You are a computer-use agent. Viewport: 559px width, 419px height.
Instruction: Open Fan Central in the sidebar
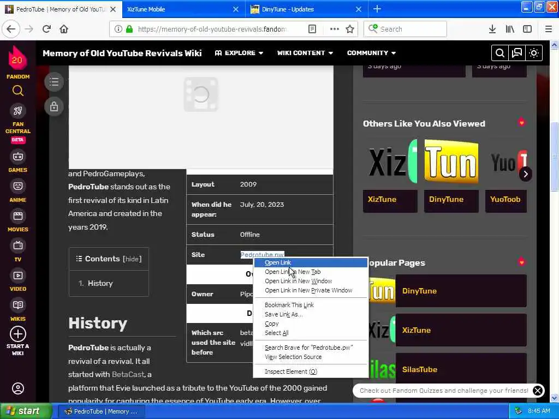pyautogui.click(x=18, y=124)
